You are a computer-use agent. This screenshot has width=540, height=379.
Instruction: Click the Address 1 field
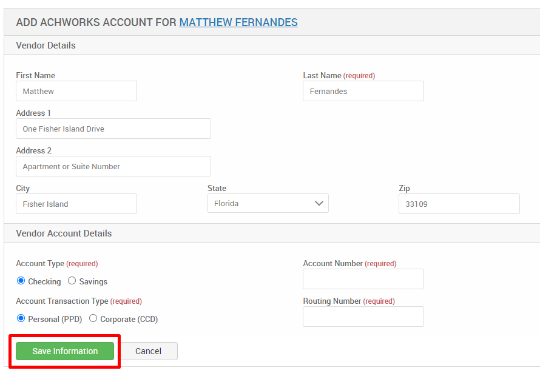pyautogui.click(x=113, y=129)
